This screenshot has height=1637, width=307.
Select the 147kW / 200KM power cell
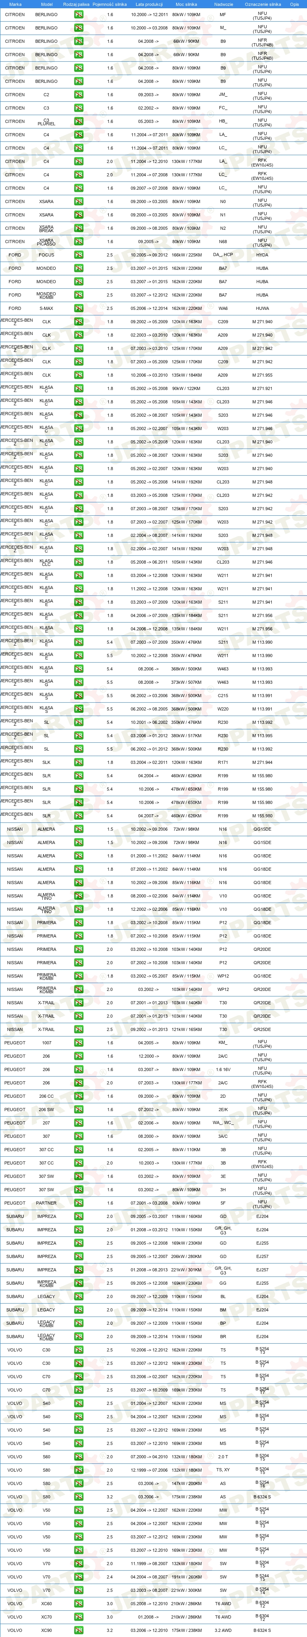coord(186,1483)
